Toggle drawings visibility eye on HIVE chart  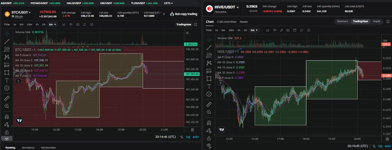pos(209,146)
